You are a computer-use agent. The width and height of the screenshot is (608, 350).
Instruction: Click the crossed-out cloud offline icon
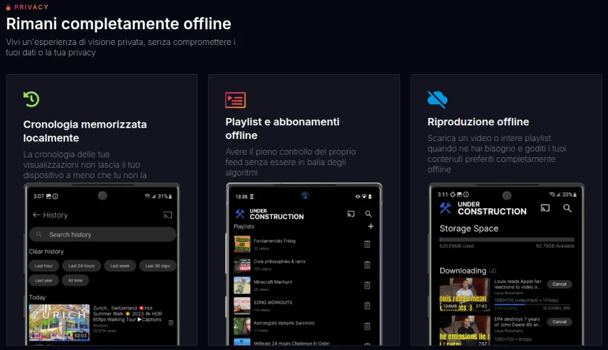437,99
